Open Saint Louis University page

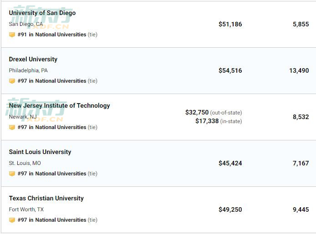click(40, 152)
